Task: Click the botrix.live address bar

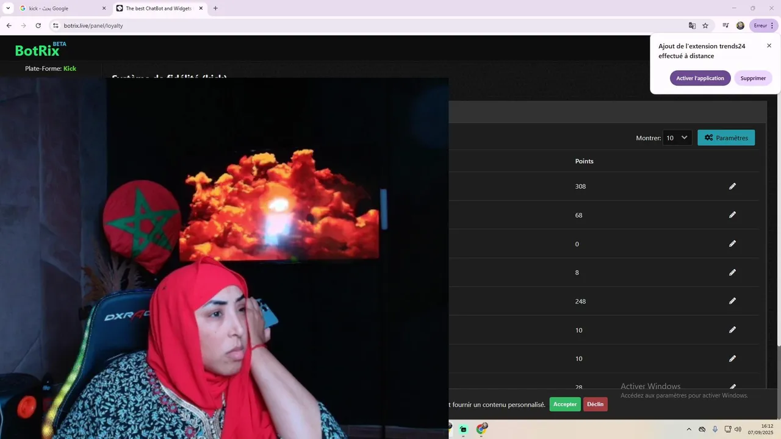Action: point(366,26)
